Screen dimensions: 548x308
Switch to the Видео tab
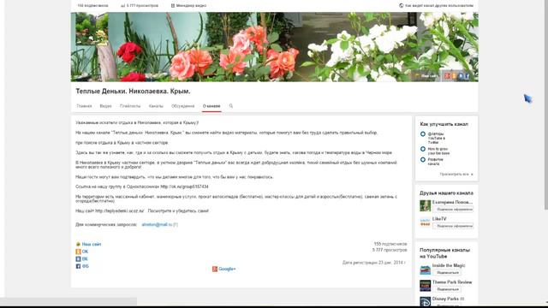(x=105, y=106)
